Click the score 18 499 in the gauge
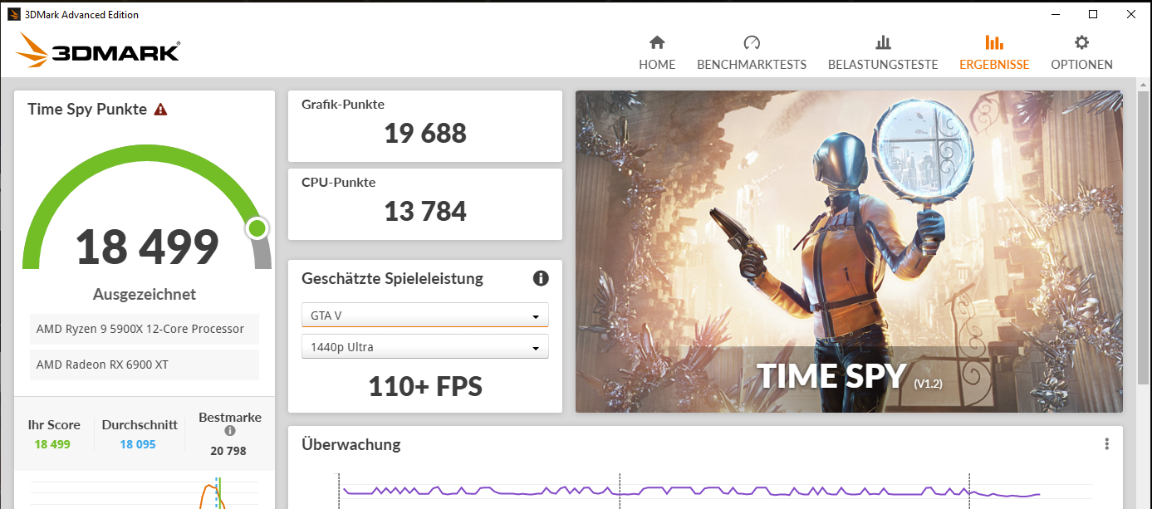1152x509 pixels. point(147,247)
